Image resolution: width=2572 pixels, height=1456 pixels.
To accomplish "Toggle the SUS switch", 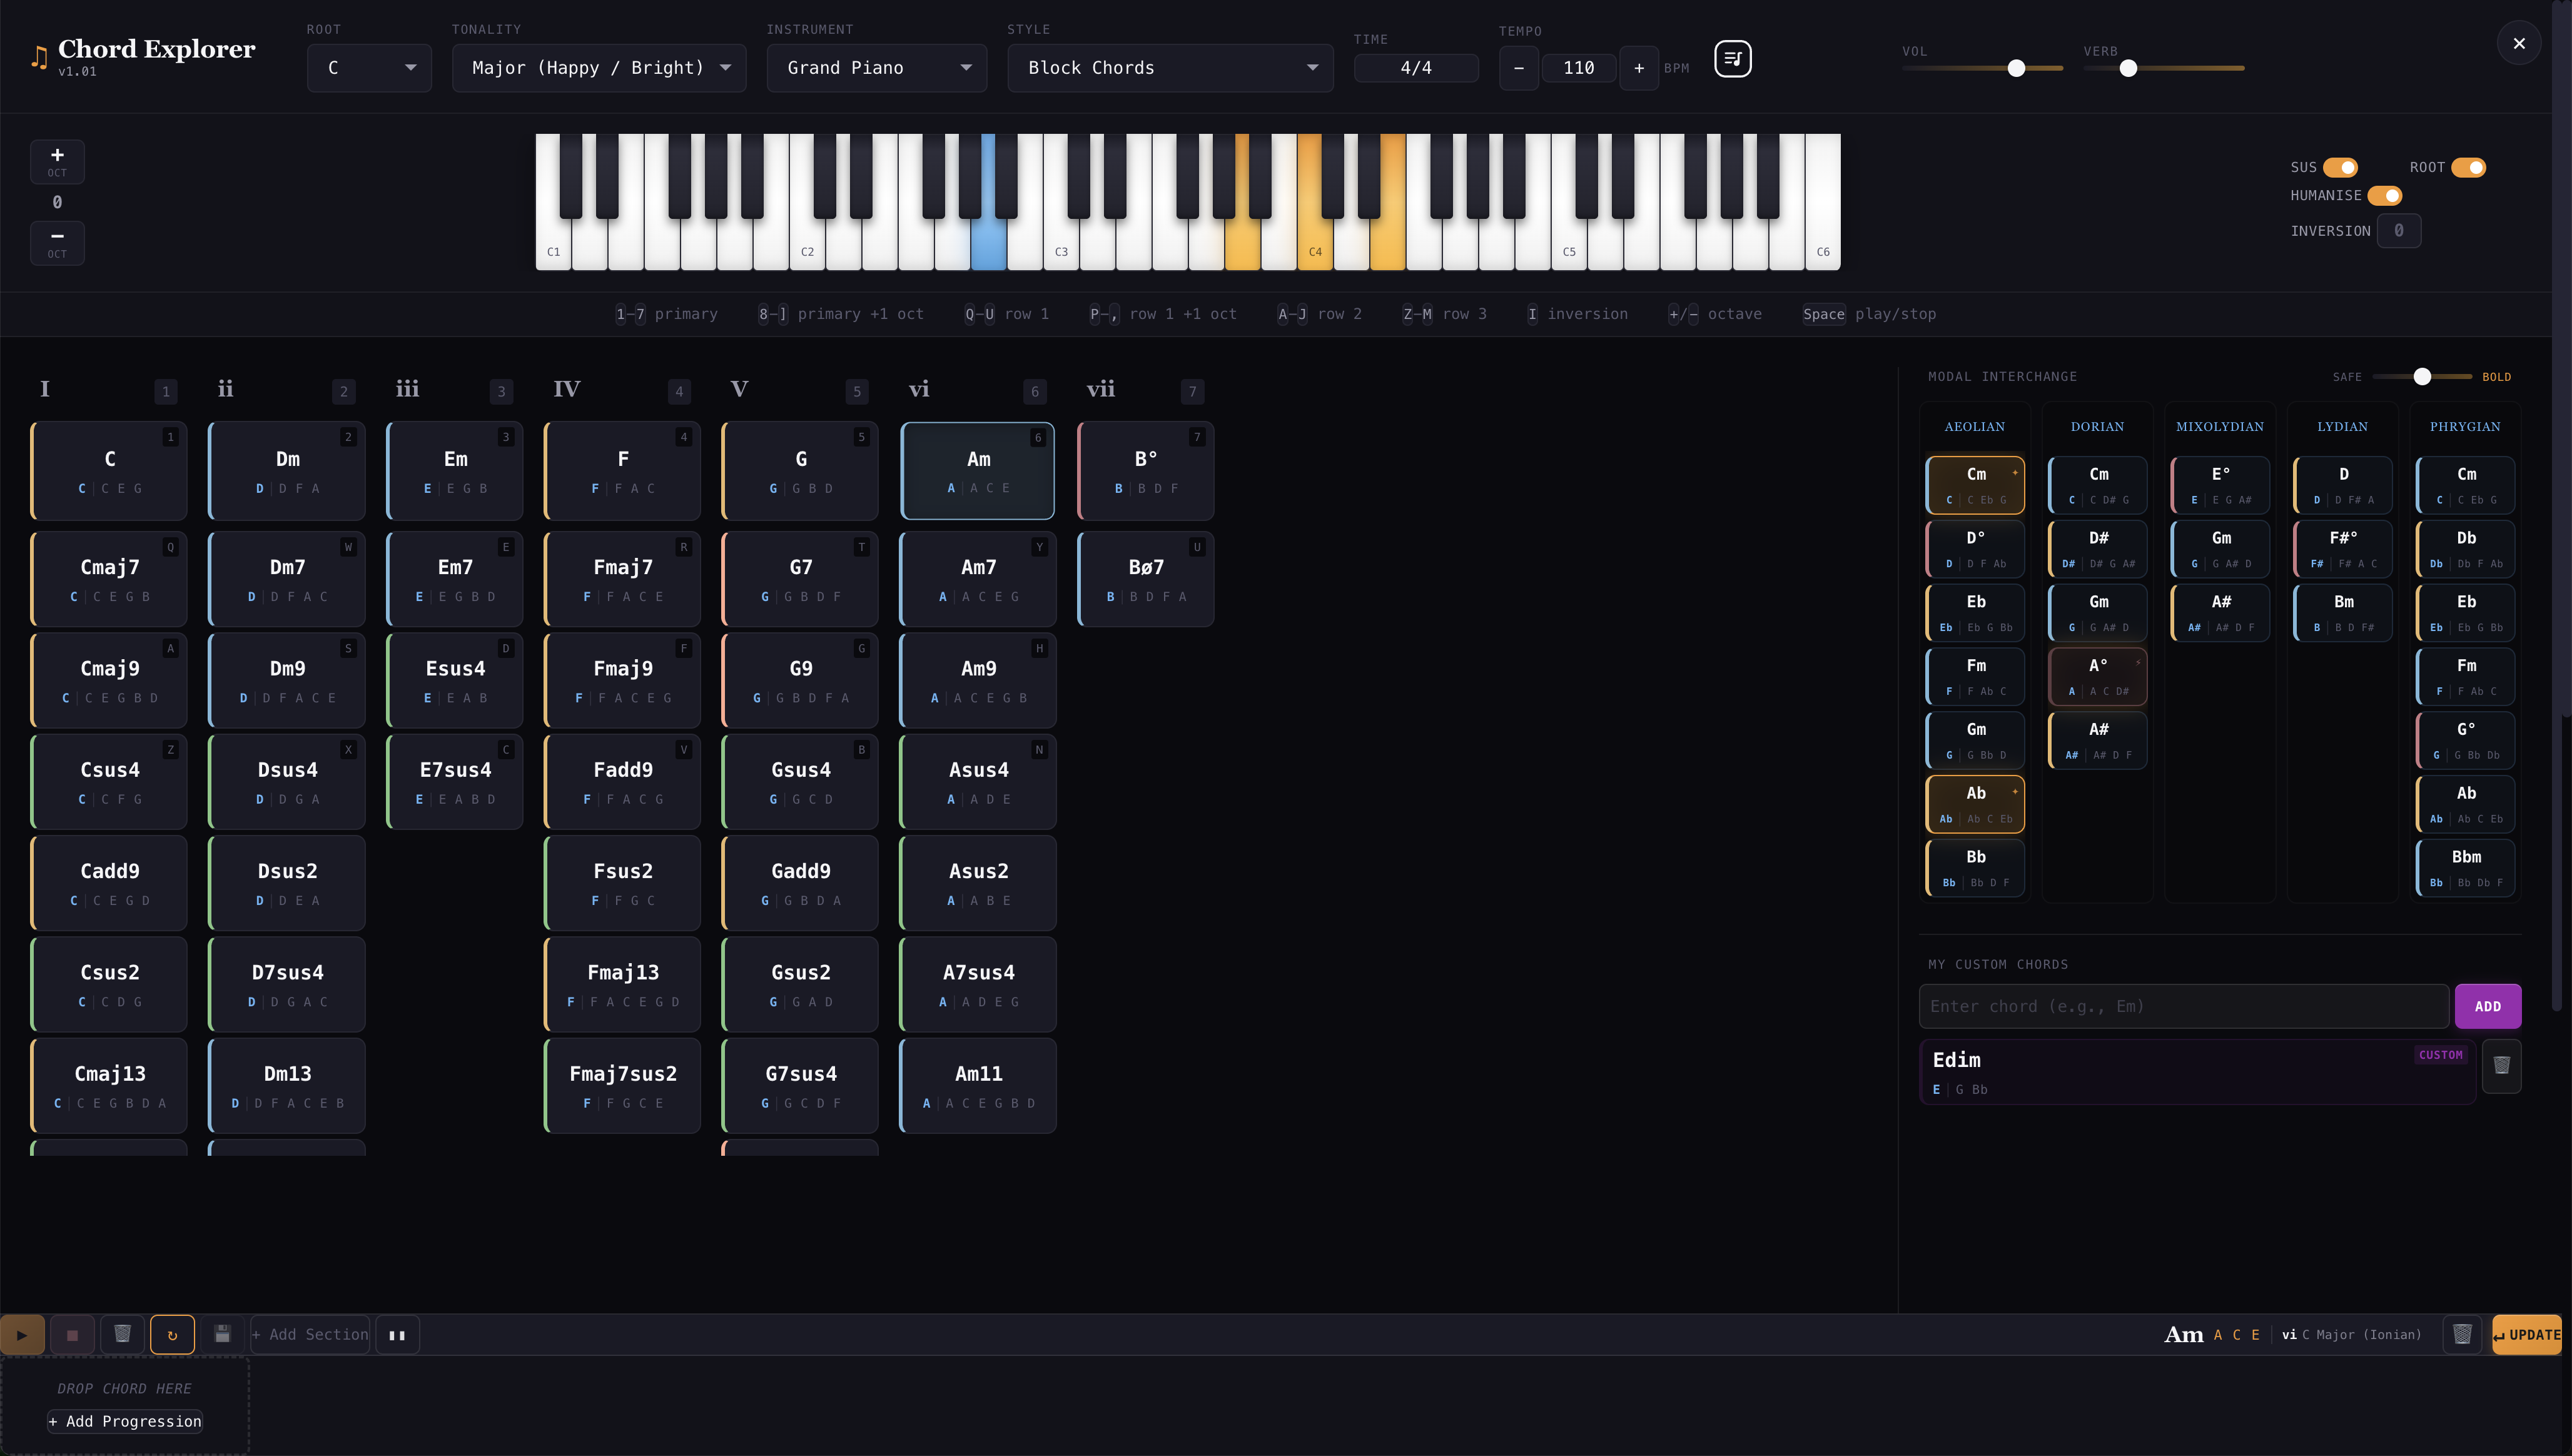I will click(x=2340, y=167).
